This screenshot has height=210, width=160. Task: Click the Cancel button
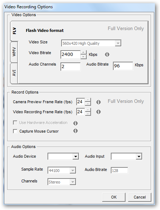coord(140,197)
